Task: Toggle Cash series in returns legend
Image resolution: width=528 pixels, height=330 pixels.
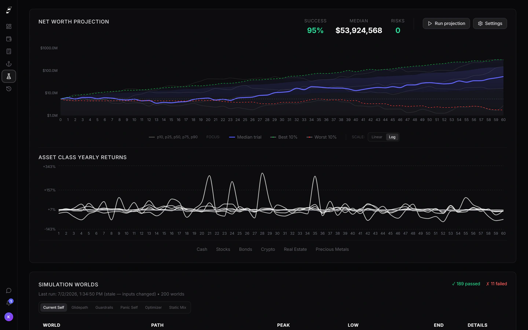Action: (202, 249)
